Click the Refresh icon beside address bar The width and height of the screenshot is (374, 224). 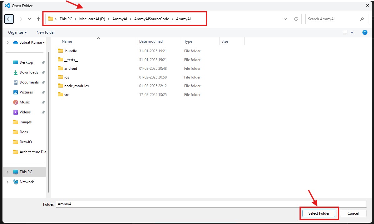coord(296,19)
